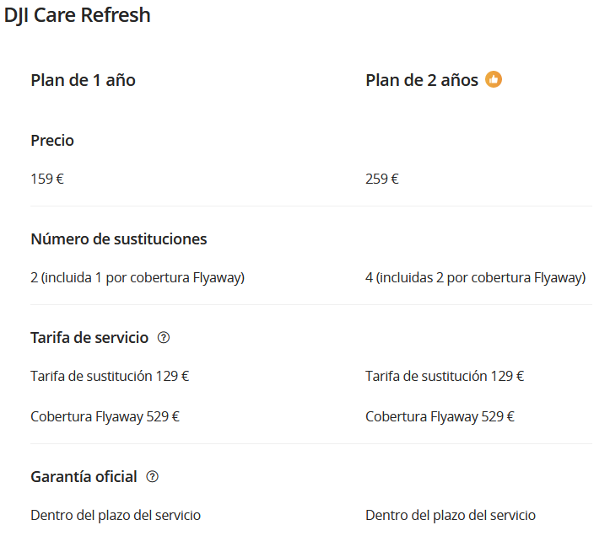Click 2-year Tarifa de sustitución 129 €
The height and width of the screenshot is (552, 594).
445,376
